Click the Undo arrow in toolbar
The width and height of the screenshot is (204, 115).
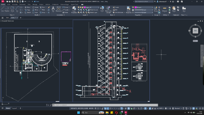coord(25,2)
